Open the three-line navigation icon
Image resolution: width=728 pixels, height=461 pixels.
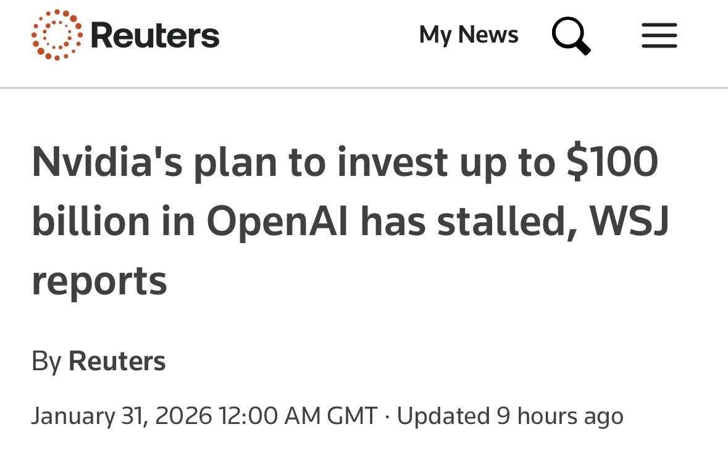click(x=659, y=36)
